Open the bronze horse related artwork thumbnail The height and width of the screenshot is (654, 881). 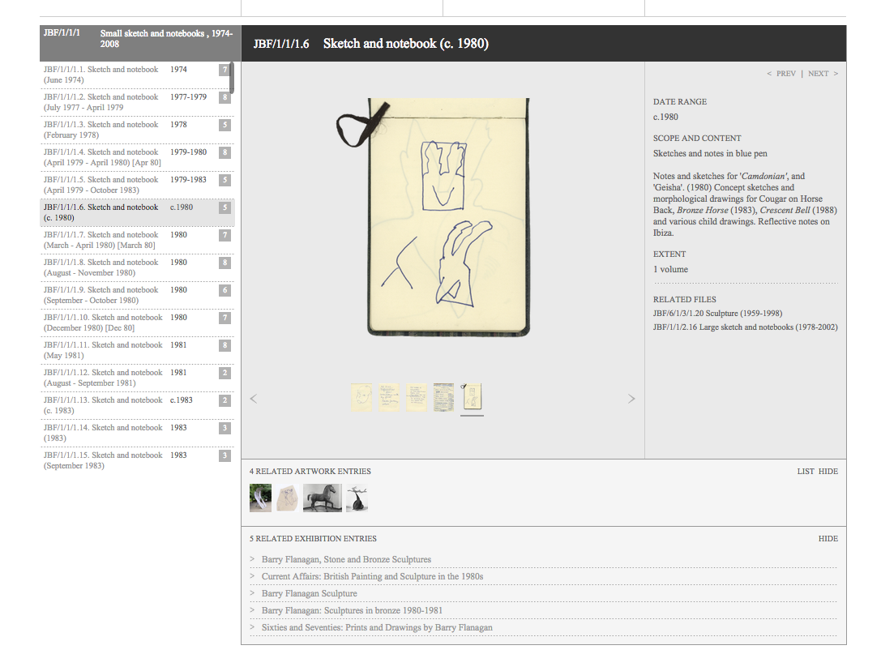pos(322,498)
